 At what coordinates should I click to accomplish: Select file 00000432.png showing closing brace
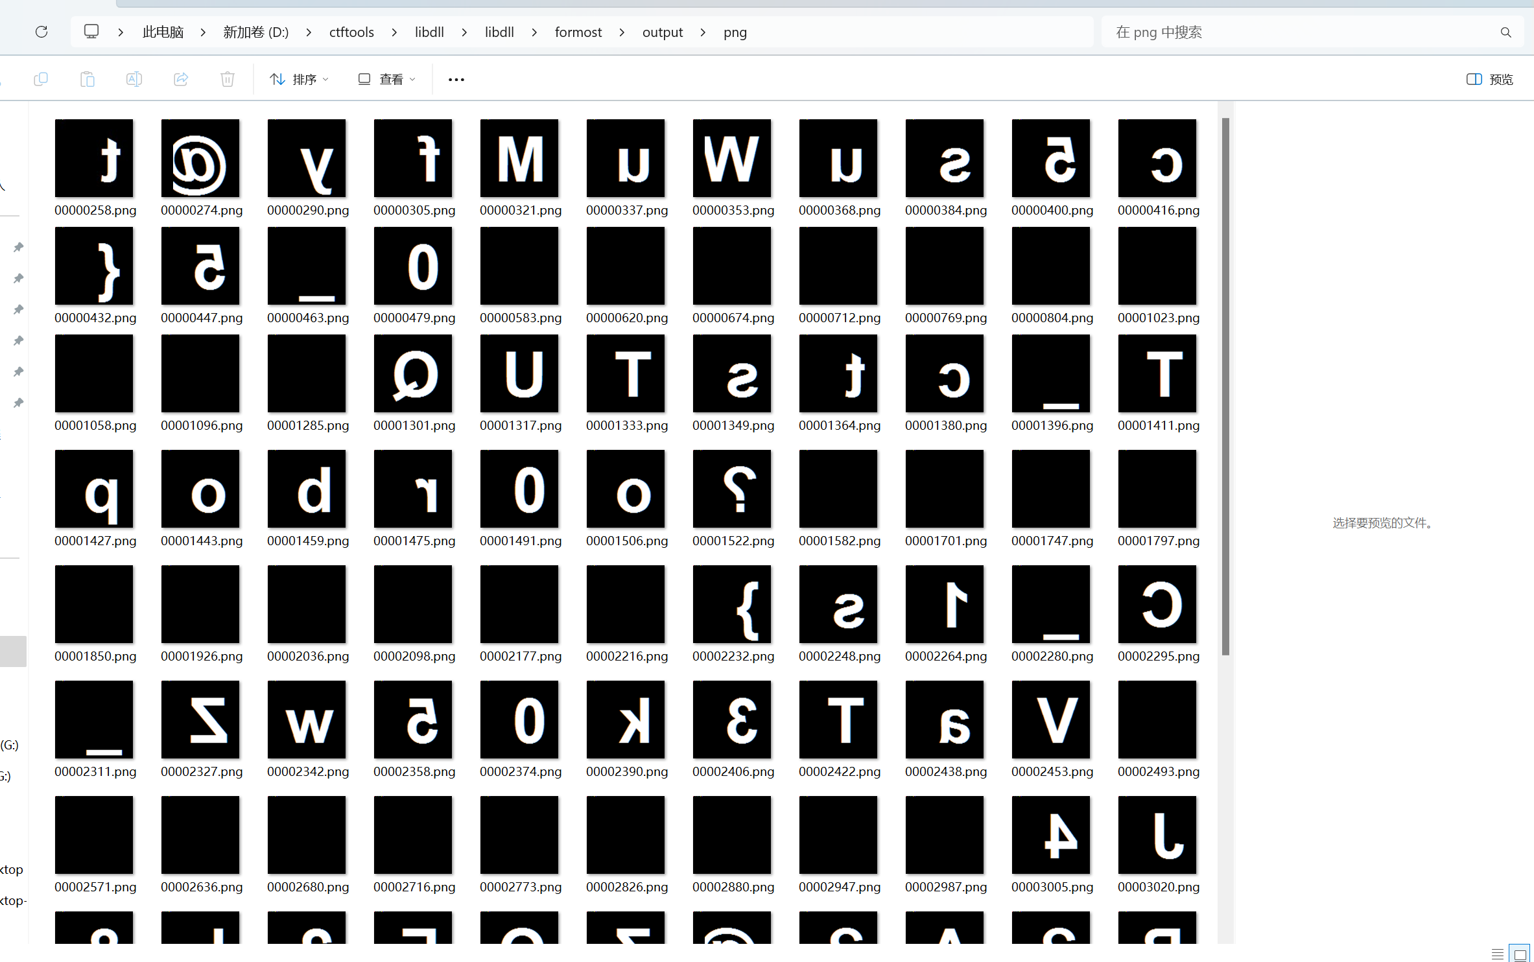tap(94, 266)
